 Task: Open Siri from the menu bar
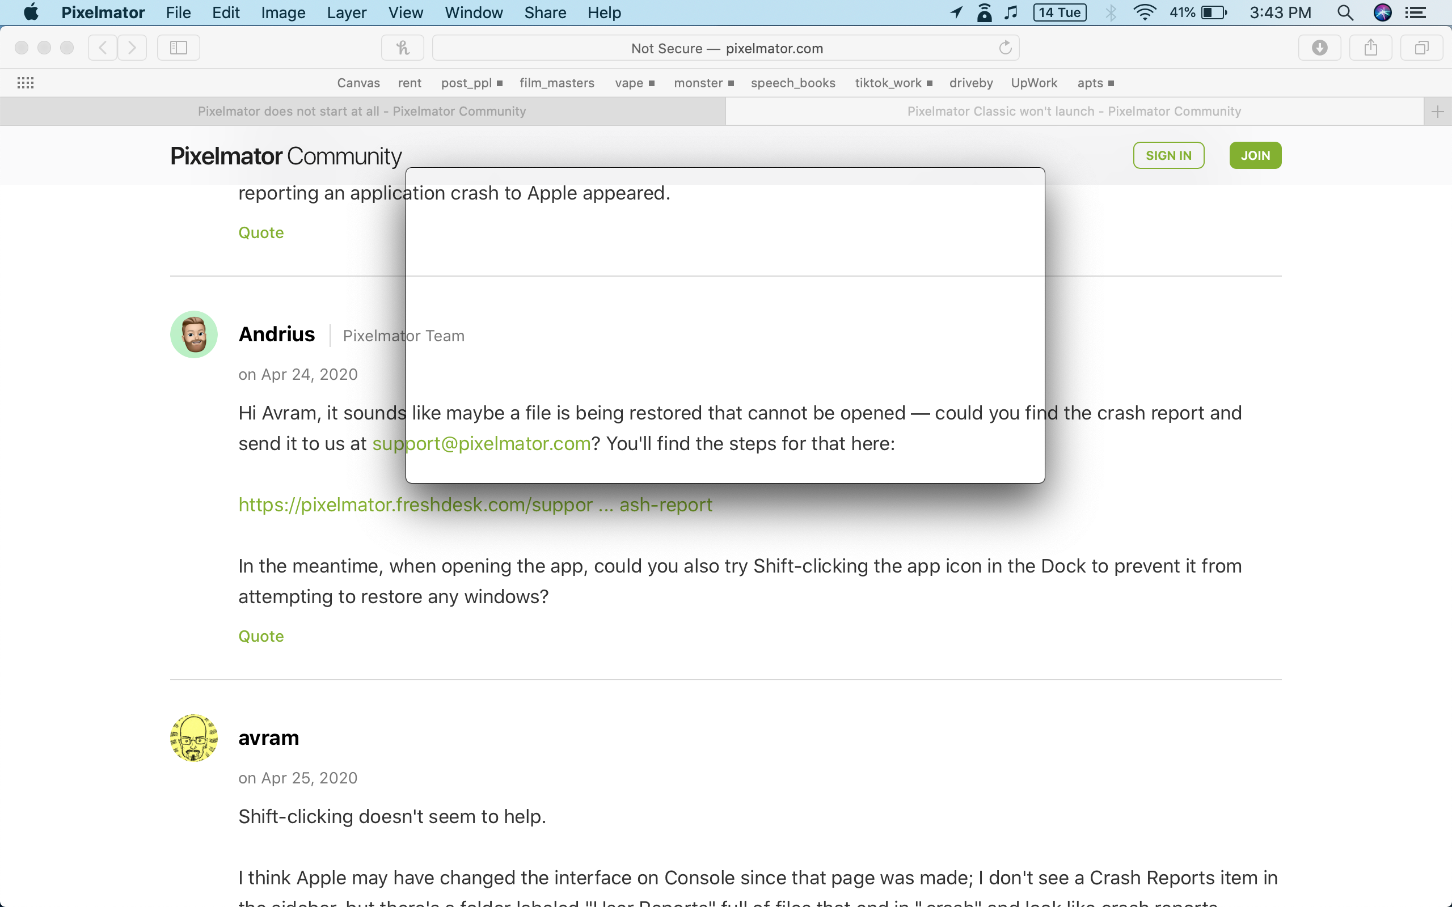click(x=1382, y=12)
